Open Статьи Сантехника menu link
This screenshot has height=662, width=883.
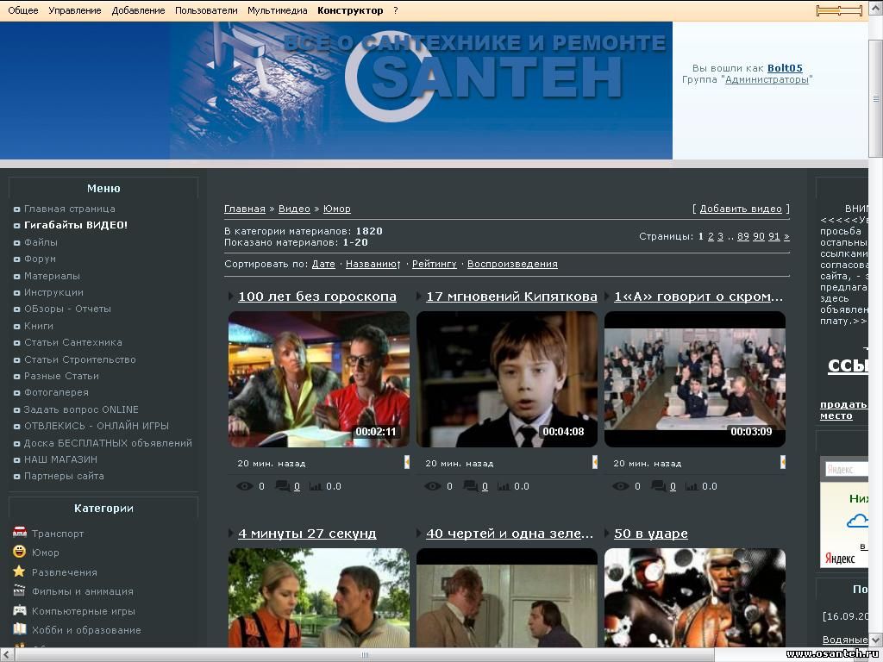72,342
